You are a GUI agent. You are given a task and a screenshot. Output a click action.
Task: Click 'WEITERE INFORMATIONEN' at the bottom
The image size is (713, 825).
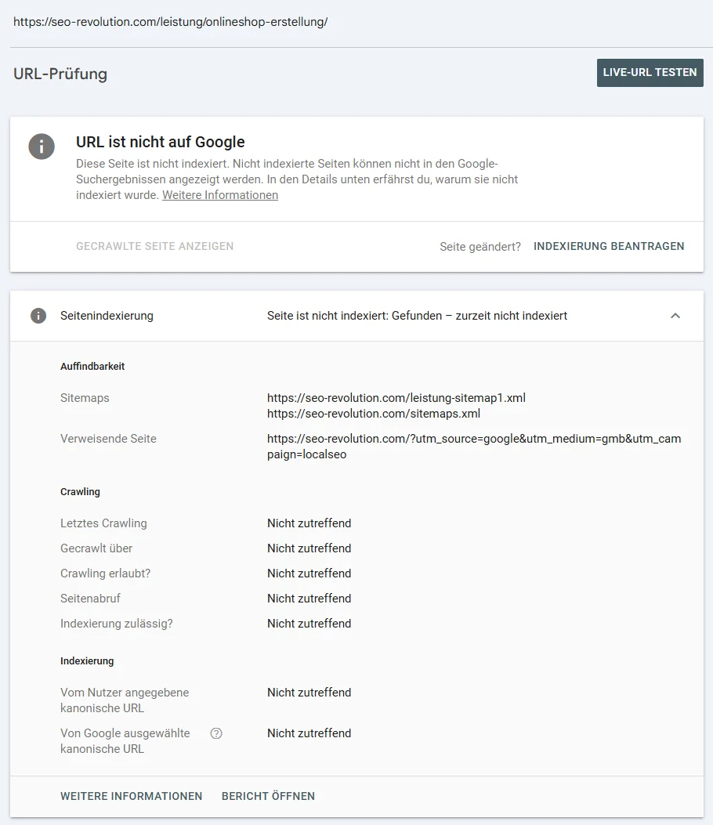click(131, 796)
